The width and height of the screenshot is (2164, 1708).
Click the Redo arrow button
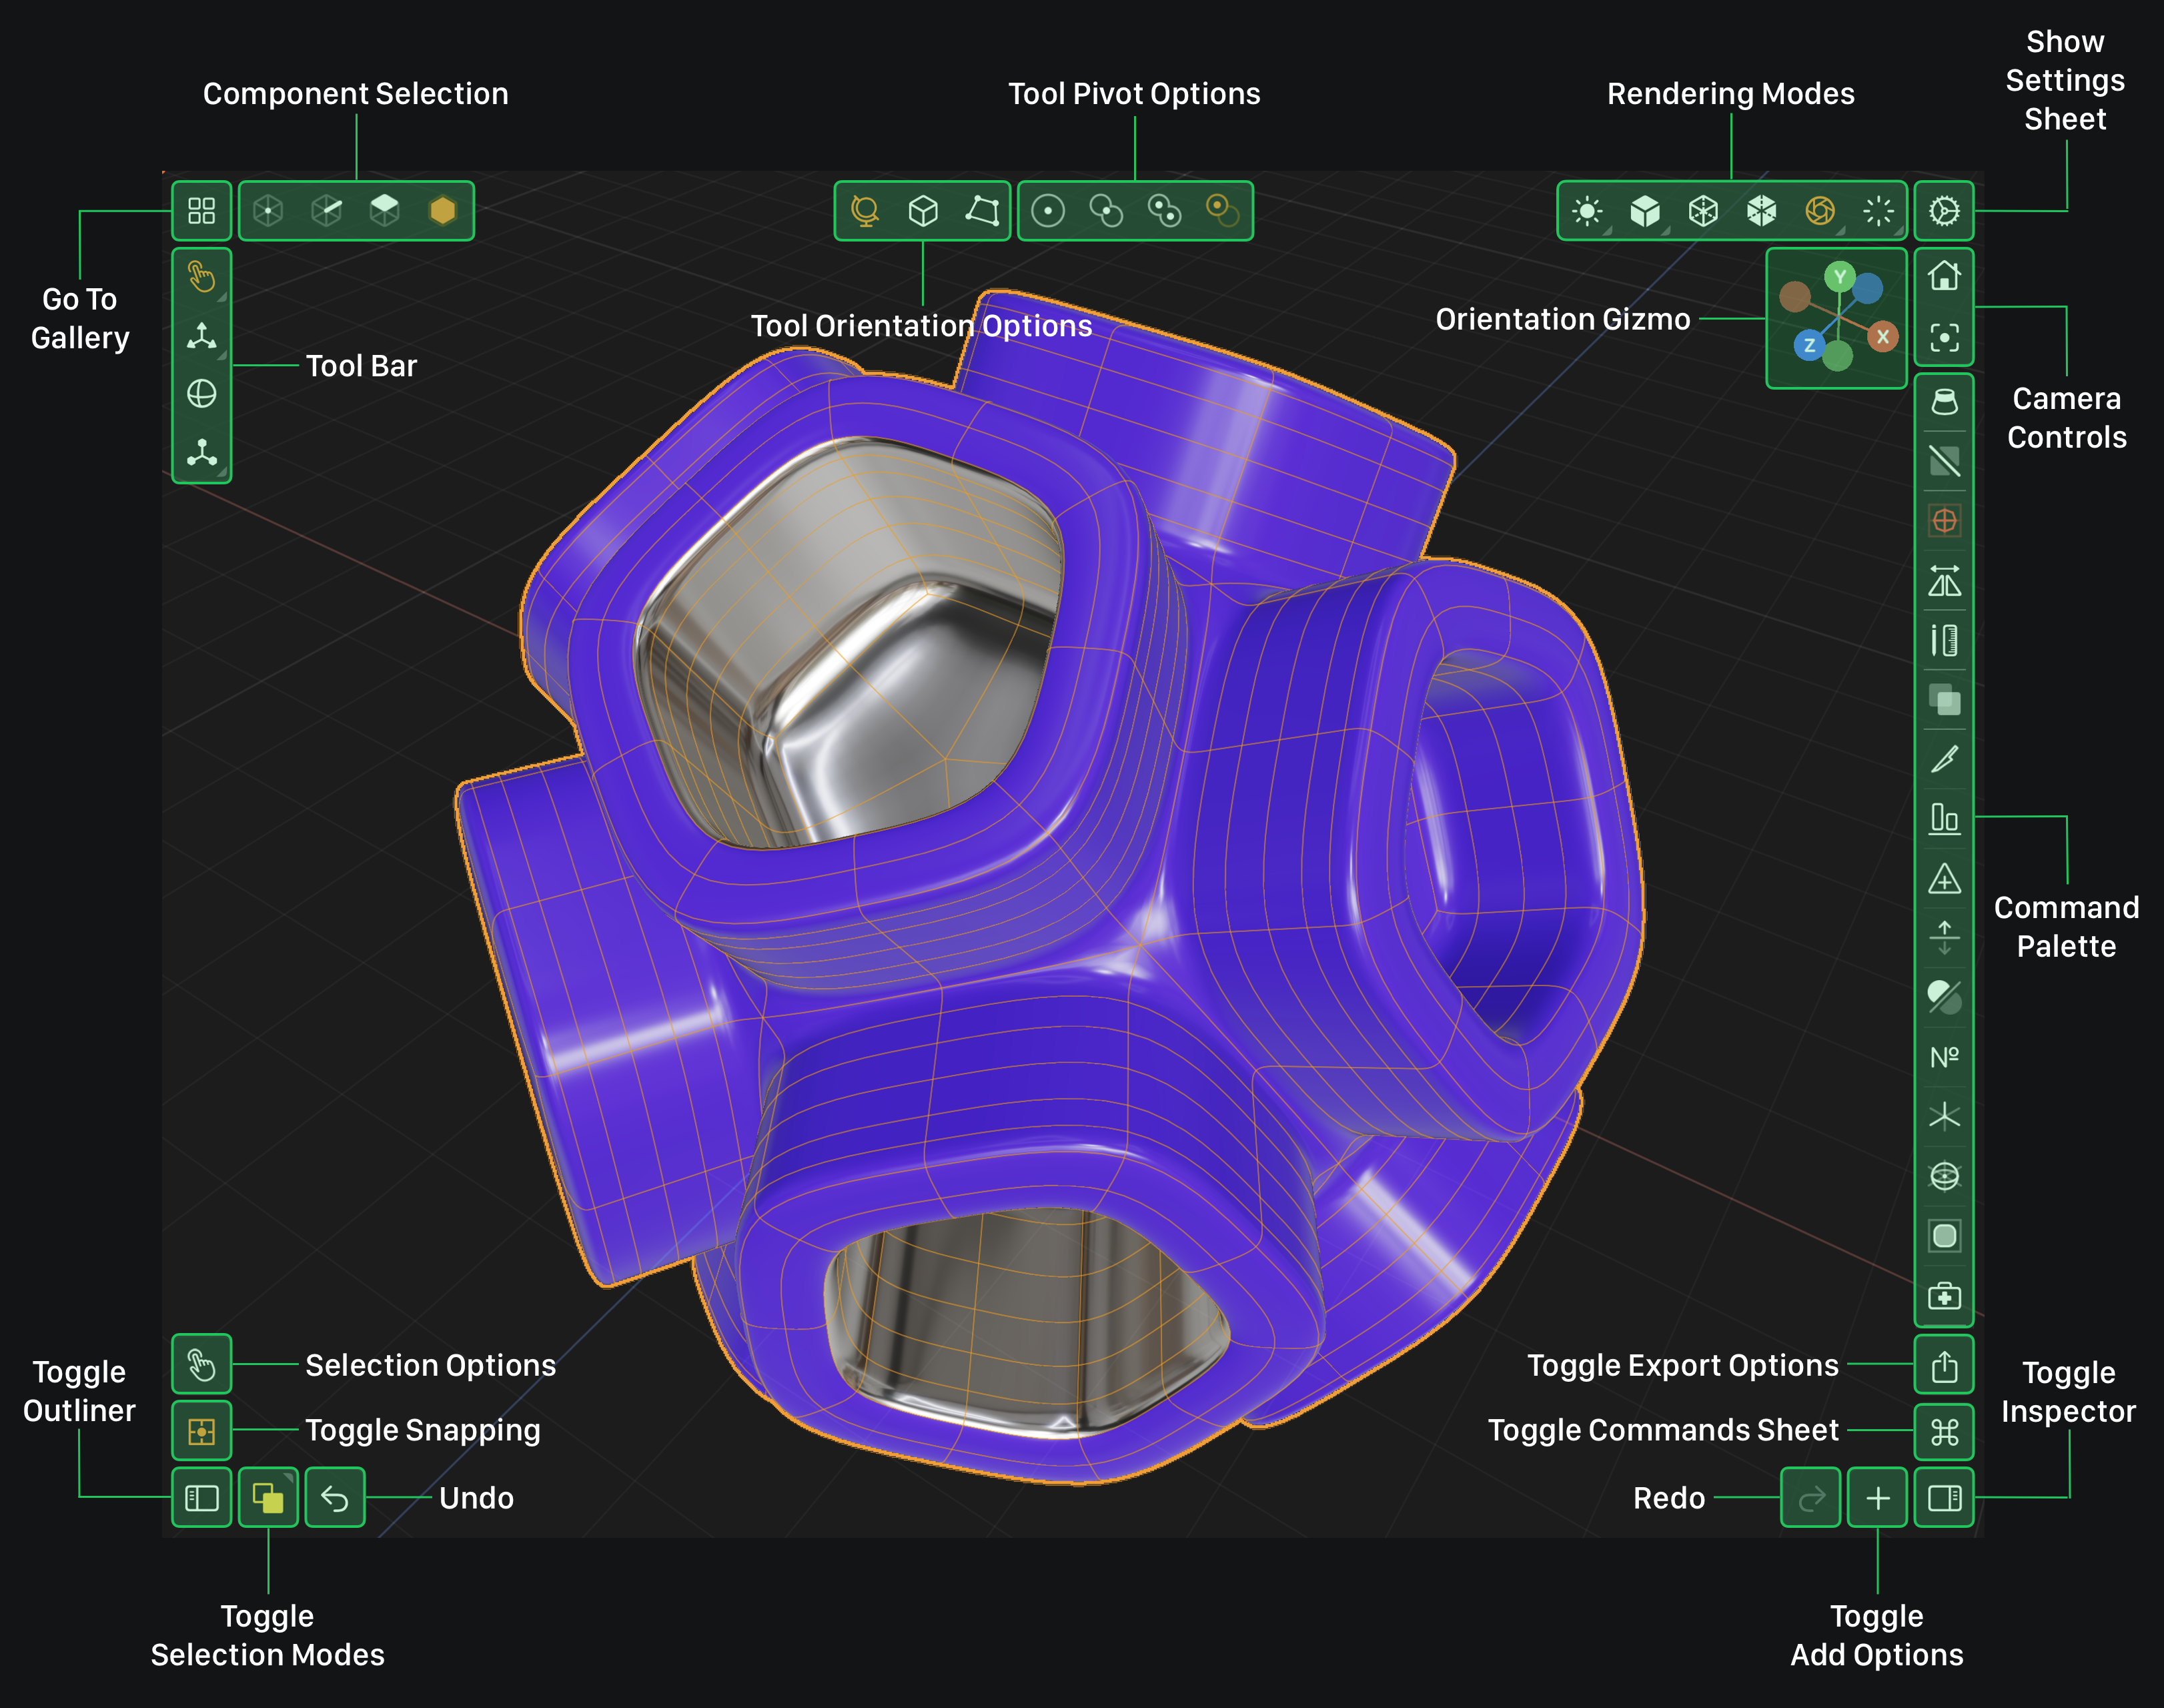pos(1811,1497)
